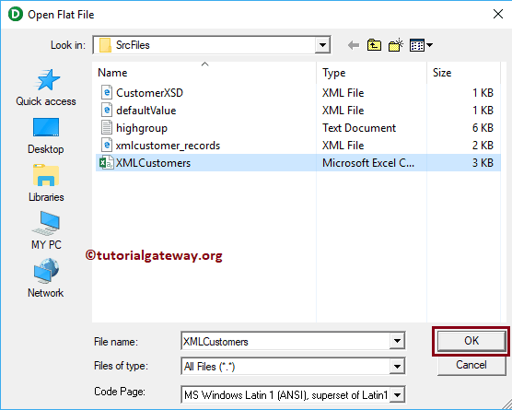Browse to MY PC
Screen dimensions: 512x410
pyautogui.click(x=46, y=230)
